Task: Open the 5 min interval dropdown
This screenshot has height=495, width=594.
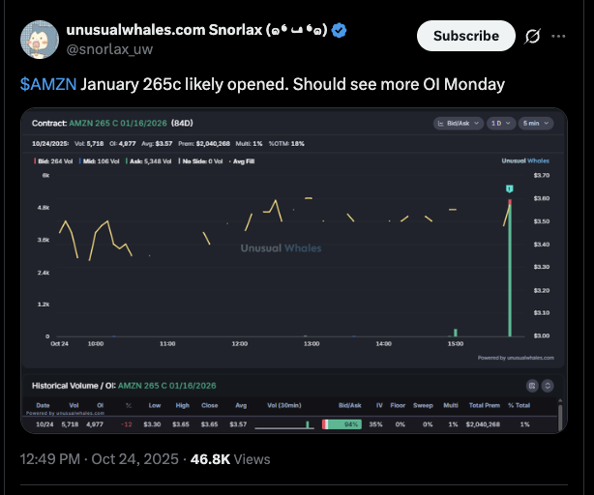Action: 535,124
